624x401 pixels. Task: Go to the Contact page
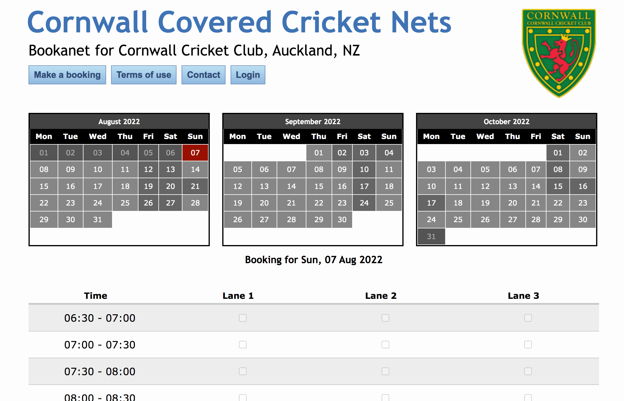pyautogui.click(x=203, y=75)
